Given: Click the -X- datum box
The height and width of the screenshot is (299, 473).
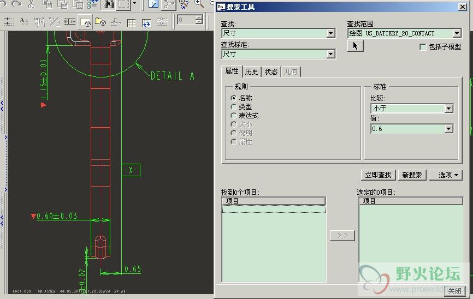Looking at the screenshot, I should point(131,170).
